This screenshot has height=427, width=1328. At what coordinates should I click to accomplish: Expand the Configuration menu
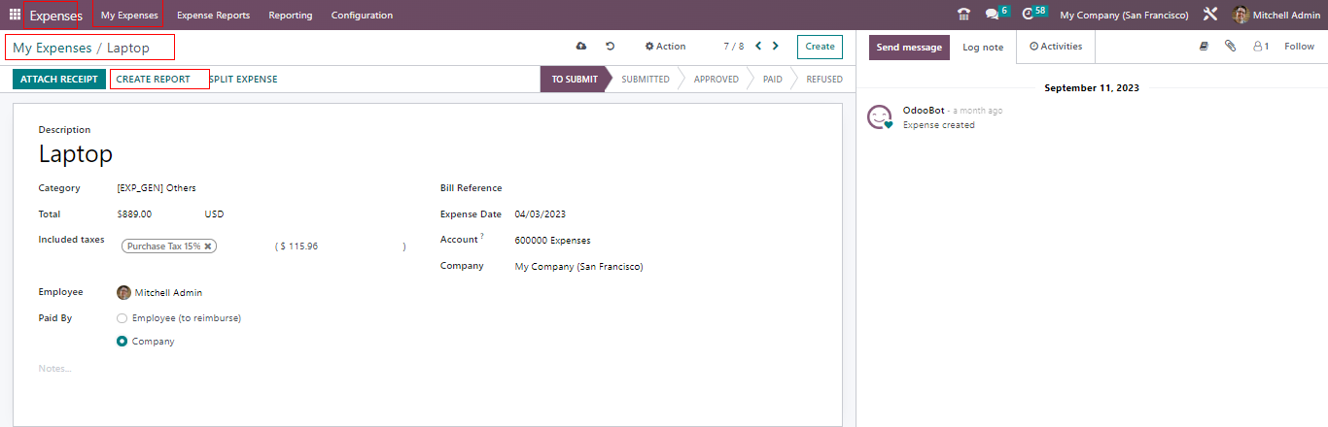pos(362,15)
